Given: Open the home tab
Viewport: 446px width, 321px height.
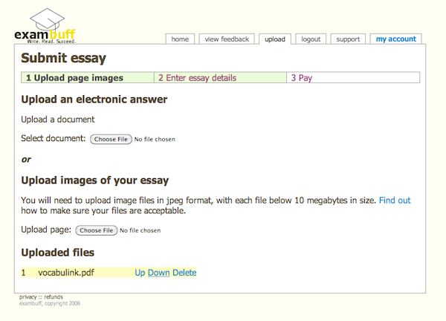Looking at the screenshot, I should pyautogui.click(x=180, y=39).
